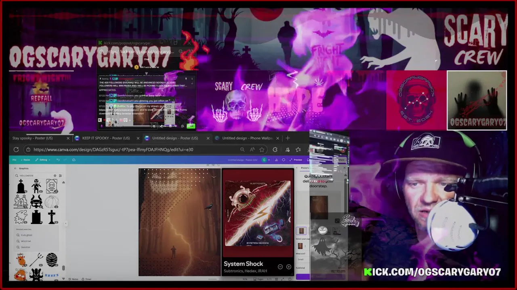This screenshot has width=517, height=290.
Task: Click the green Chat send button
Action: 191,126
